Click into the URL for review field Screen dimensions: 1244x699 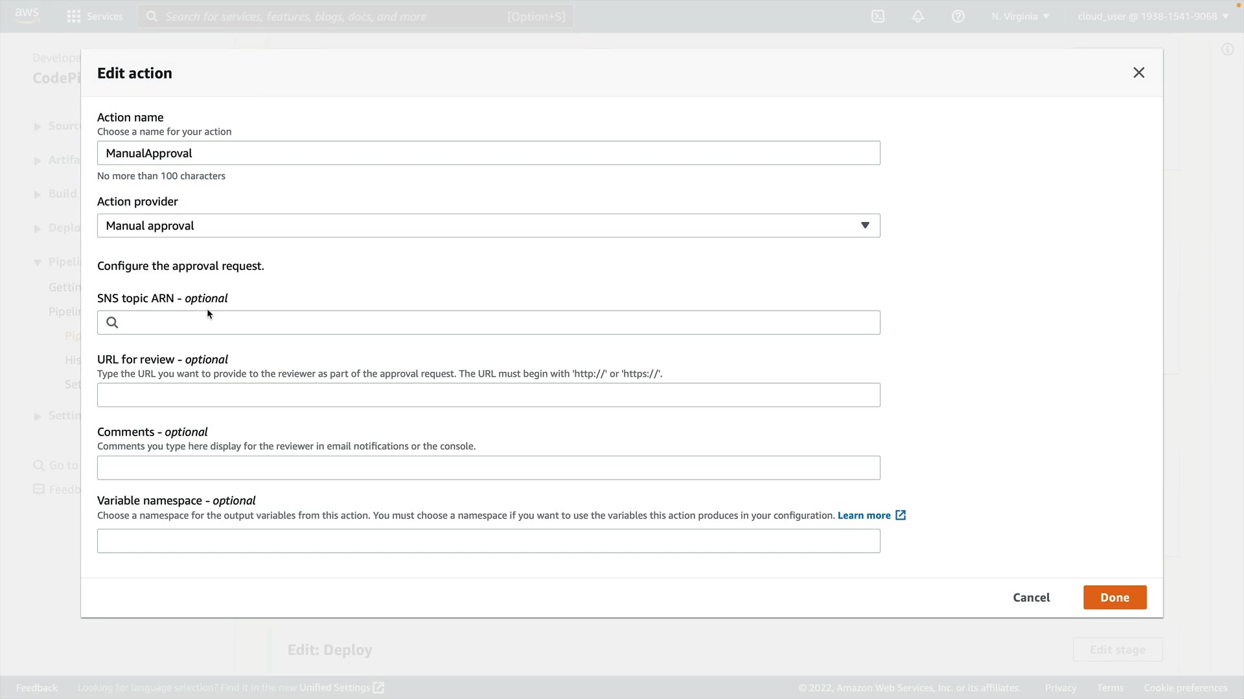tap(489, 395)
